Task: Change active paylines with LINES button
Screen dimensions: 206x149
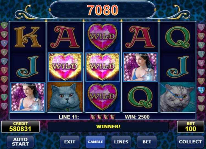Action: point(121,142)
